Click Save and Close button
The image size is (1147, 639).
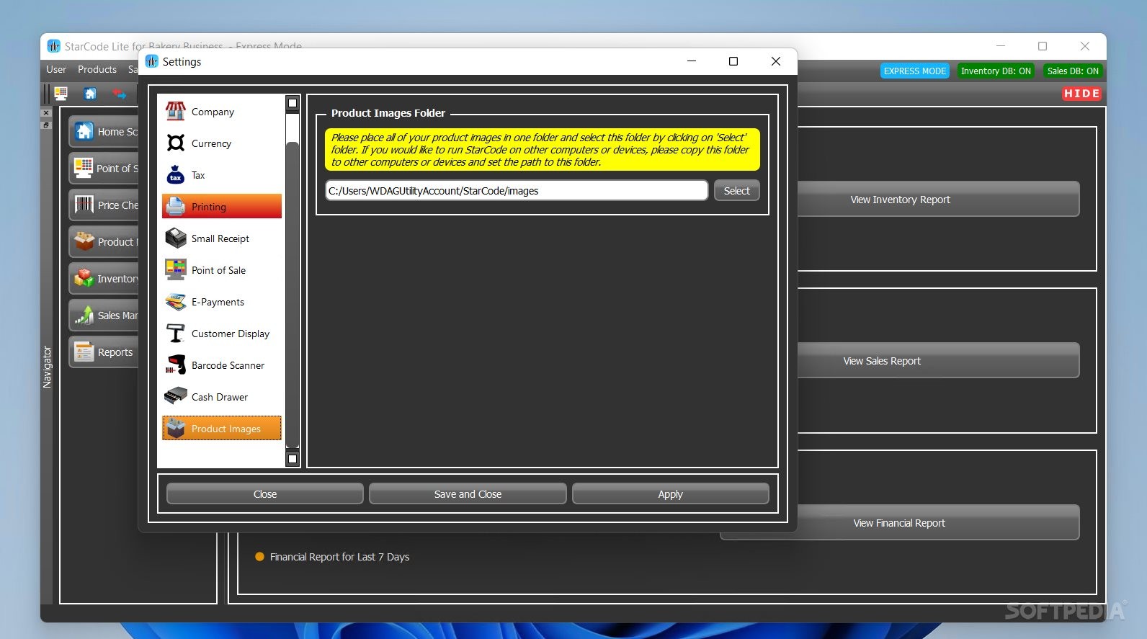[468, 494]
